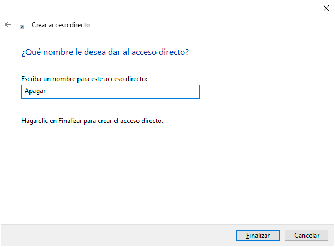Click the 'Escriba un nombre' field label

85,79
